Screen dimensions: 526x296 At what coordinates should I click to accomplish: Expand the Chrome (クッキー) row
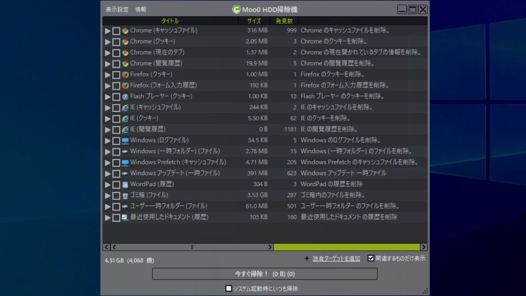108,42
